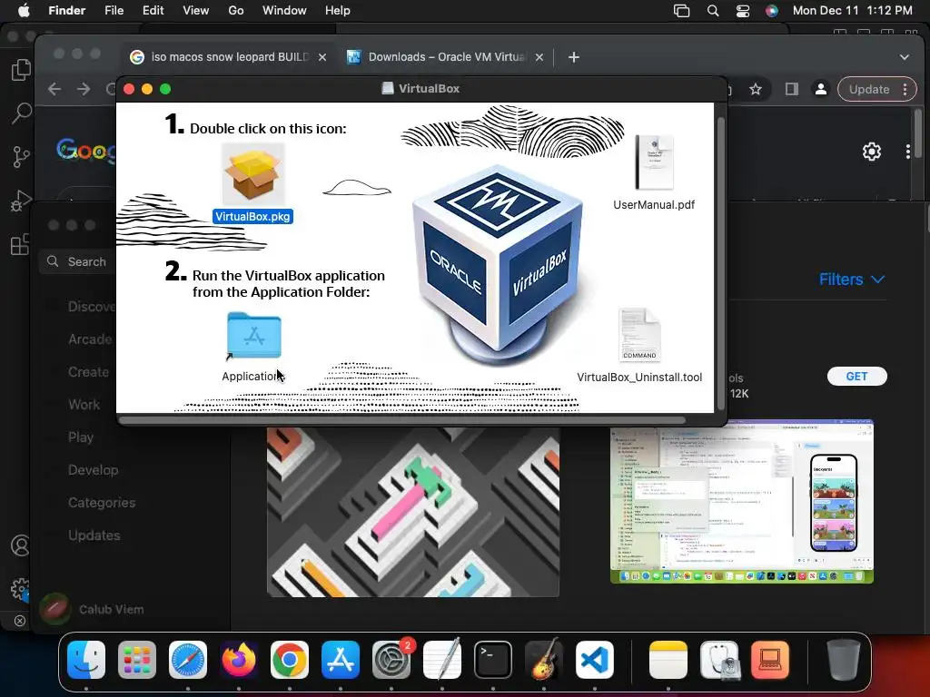Switch to iso macos snow leopard tab

[x=228, y=57]
